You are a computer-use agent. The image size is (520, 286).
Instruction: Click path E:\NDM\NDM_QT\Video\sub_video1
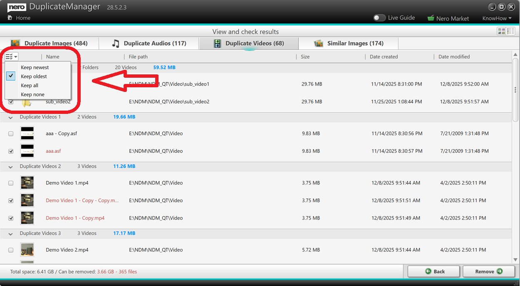[x=169, y=84]
